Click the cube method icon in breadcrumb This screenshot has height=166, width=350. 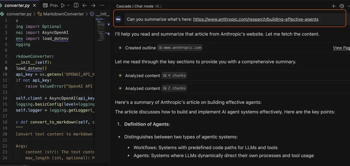pos(92,14)
